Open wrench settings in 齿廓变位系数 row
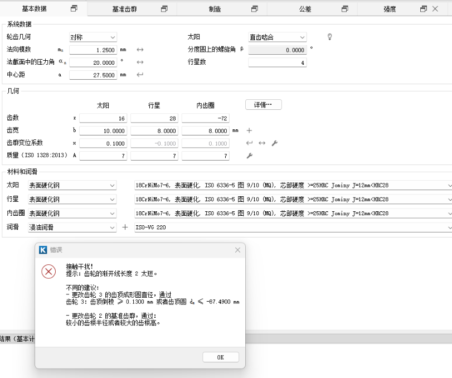Image resolution: width=452 pixels, height=378 pixels. tap(274, 143)
